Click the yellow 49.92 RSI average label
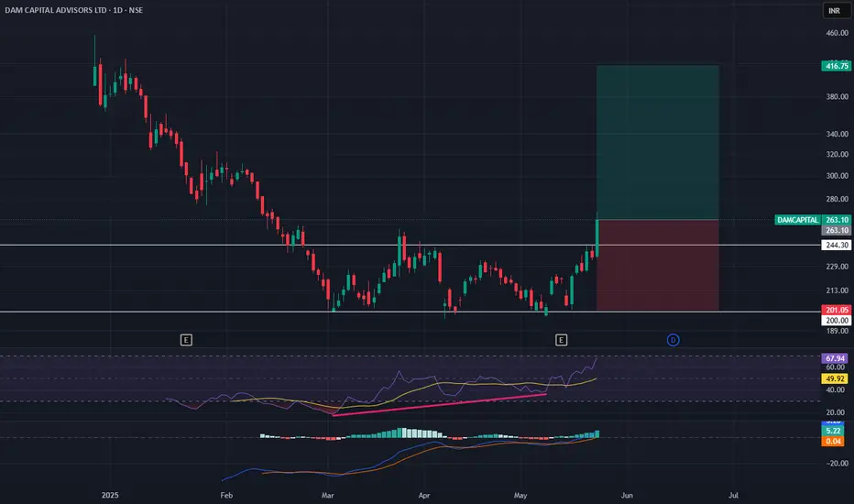 [835, 378]
